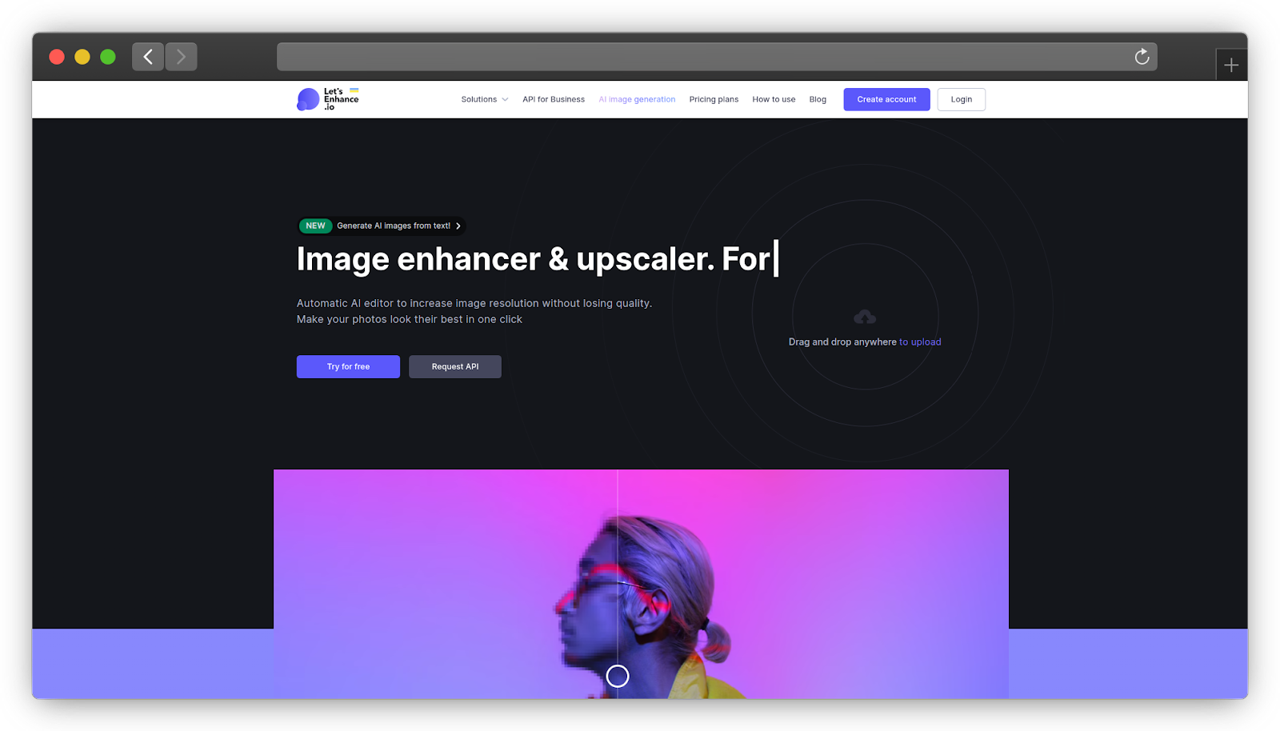
Task: Click the cloud upload icon
Action: (x=865, y=318)
